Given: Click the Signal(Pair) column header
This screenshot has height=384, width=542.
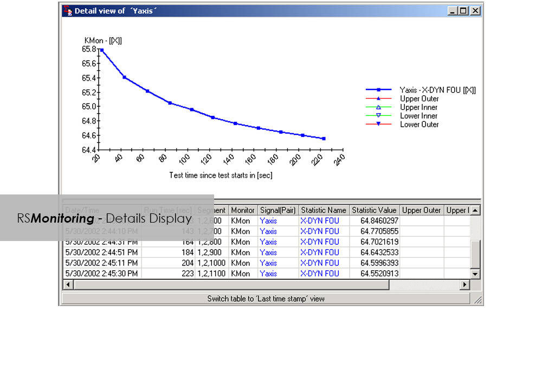Looking at the screenshot, I should point(278,210).
